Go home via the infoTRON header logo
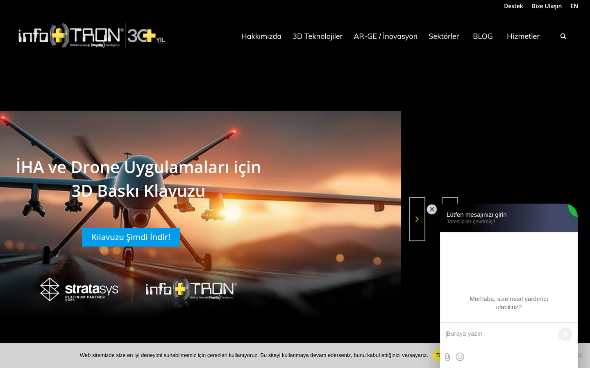This screenshot has width=590, height=368. click(x=91, y=36)
